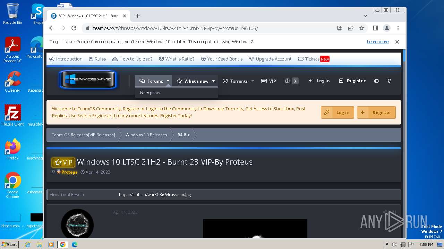Open the virusscan.jpg VirusTotal link

click(155, 195)
